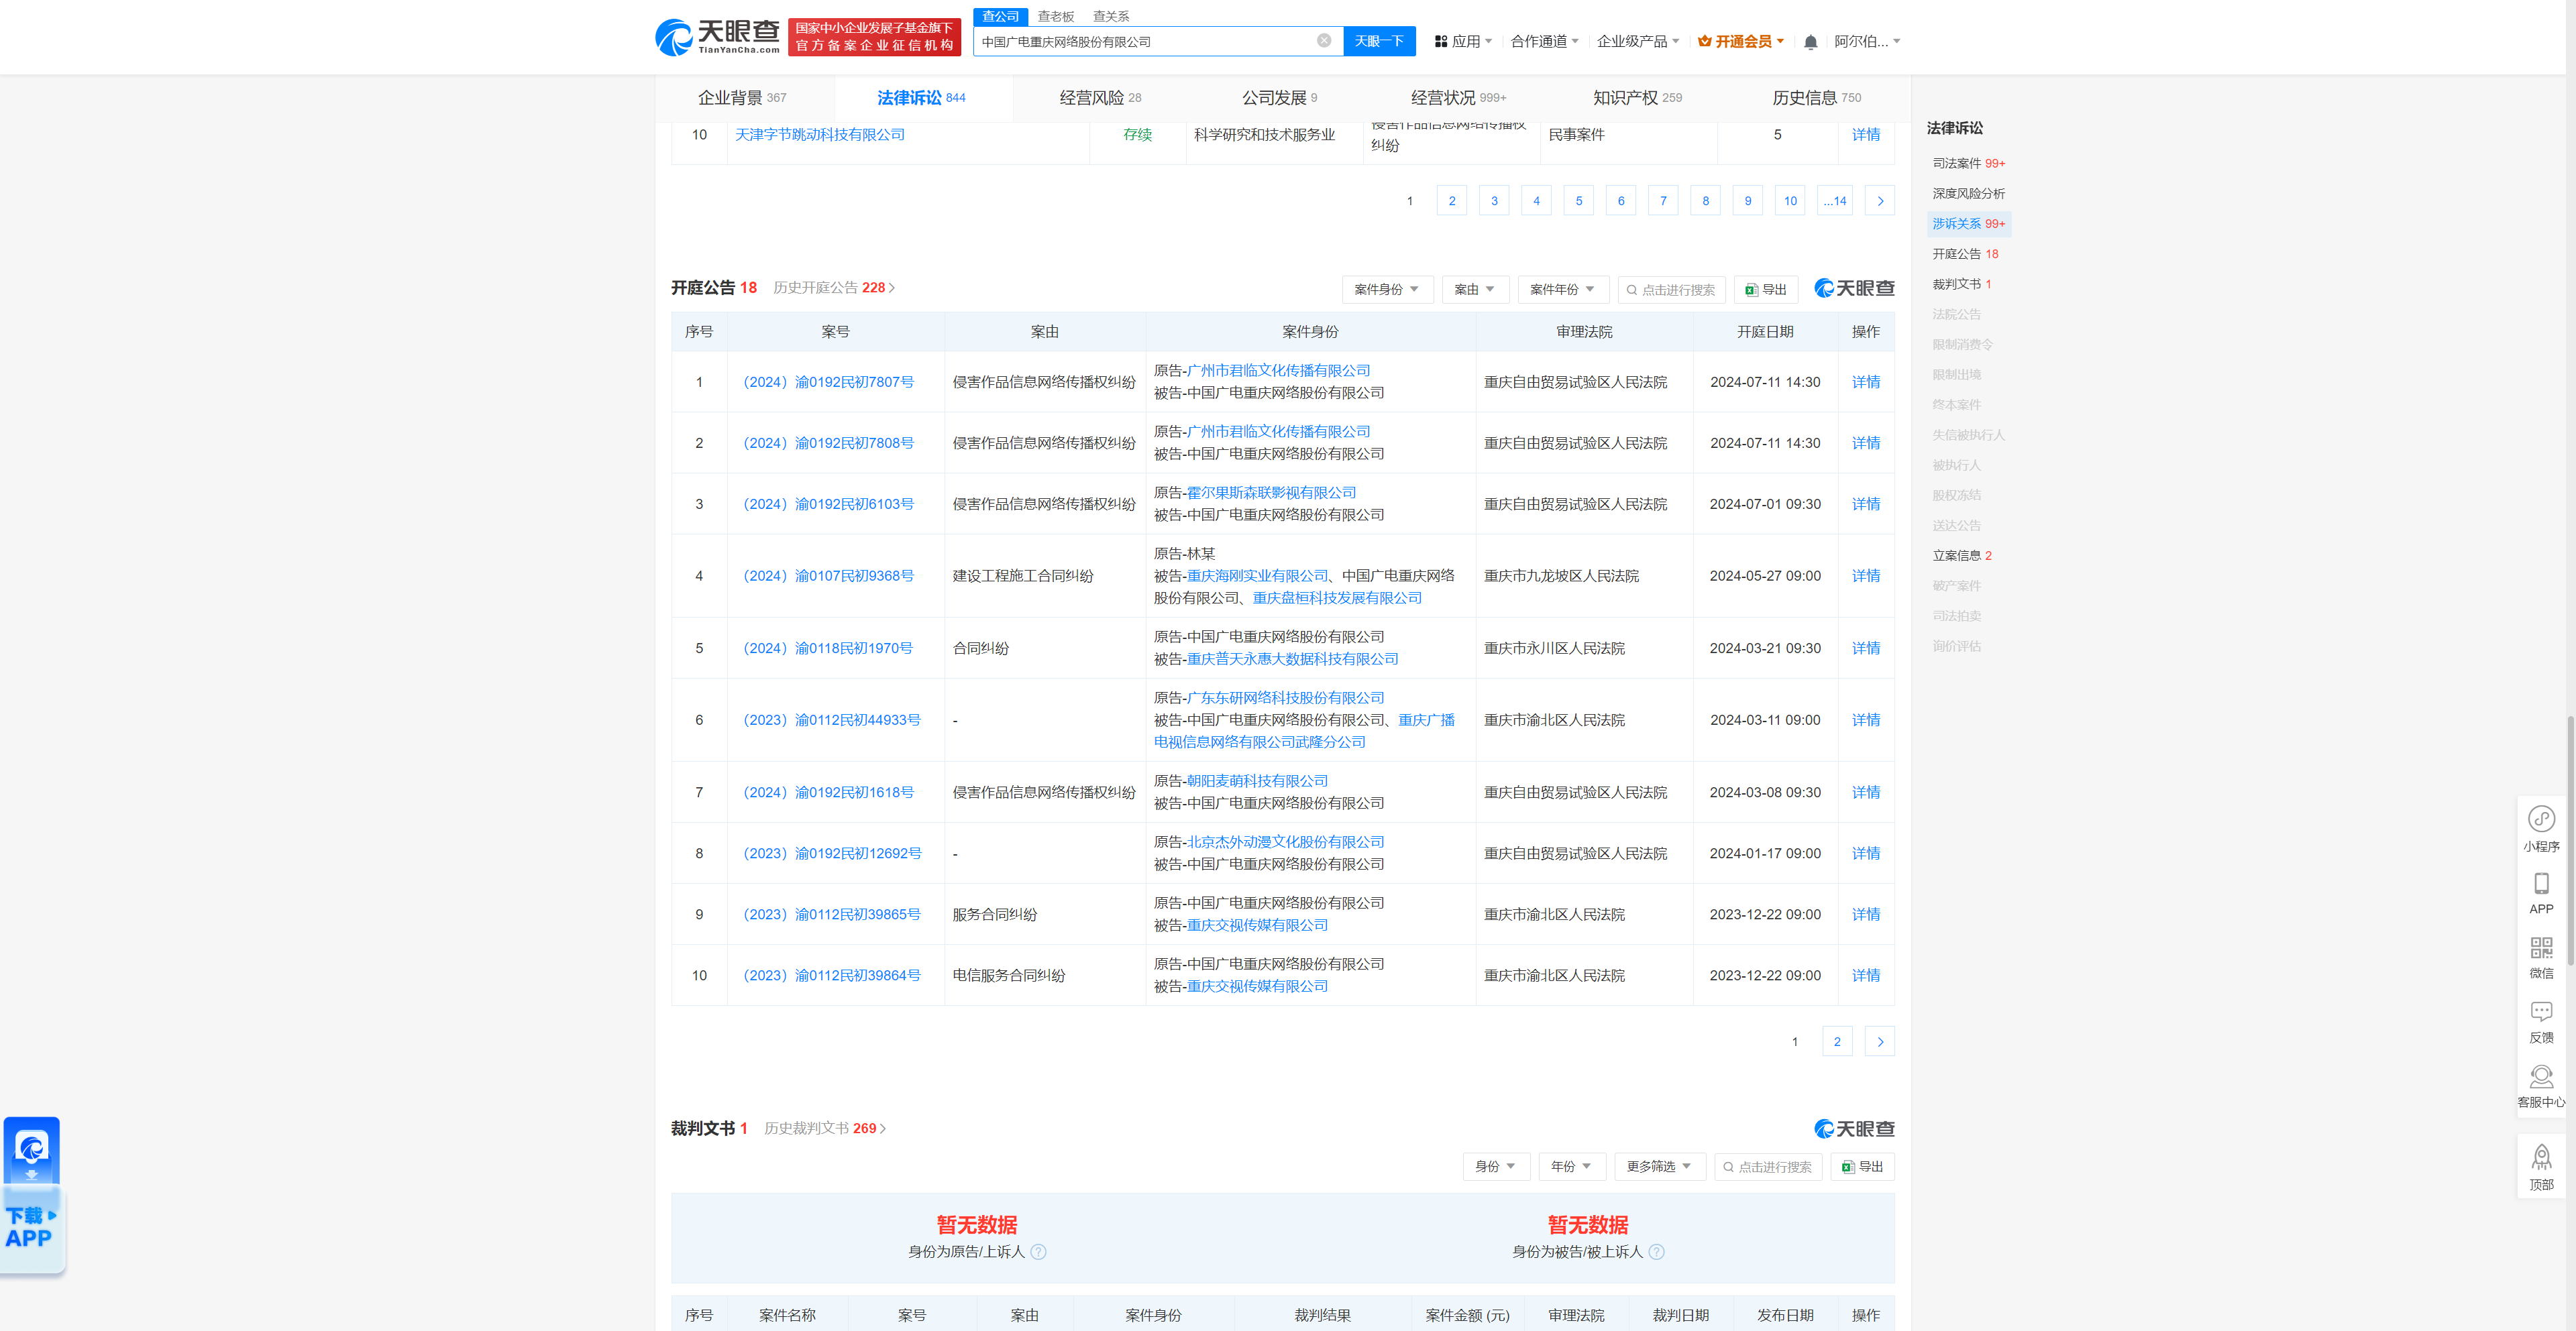The height and width of the screenshot is (1331, 2576).
Task: Click help icon beside 身份为被告/被上诉人
Action: point(1656,1252)
